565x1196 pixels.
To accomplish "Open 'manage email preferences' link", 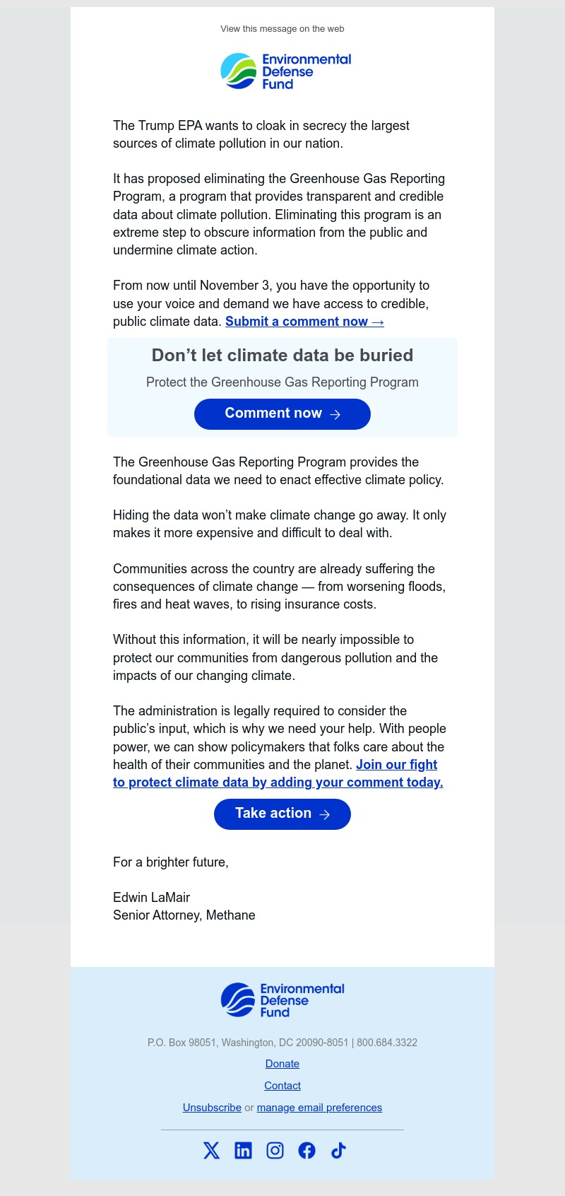I will (x=319, y=1107).
